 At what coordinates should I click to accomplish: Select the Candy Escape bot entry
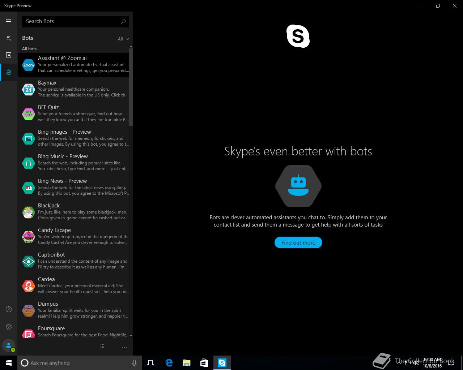pos(73,237)
